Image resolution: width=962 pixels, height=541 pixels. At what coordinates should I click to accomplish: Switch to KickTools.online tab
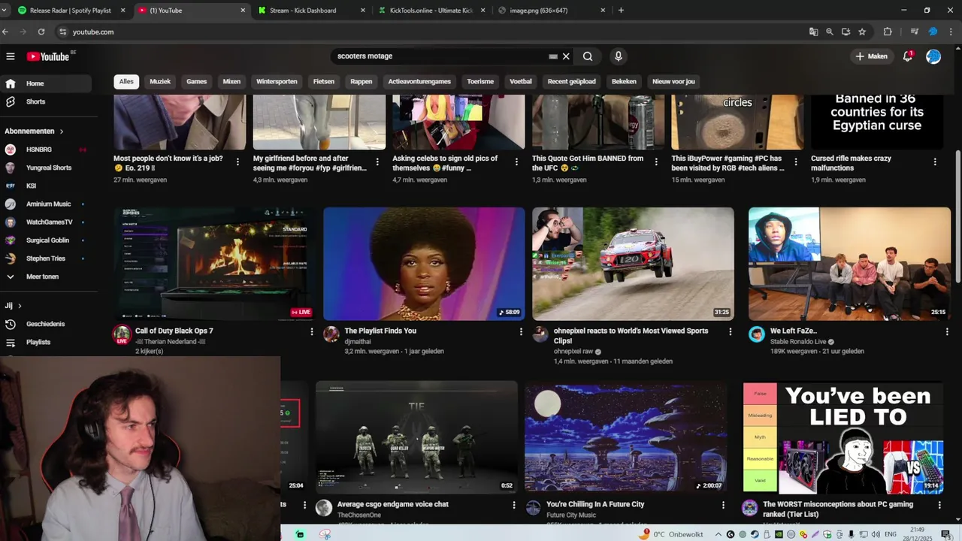click(x=432, y=11)
